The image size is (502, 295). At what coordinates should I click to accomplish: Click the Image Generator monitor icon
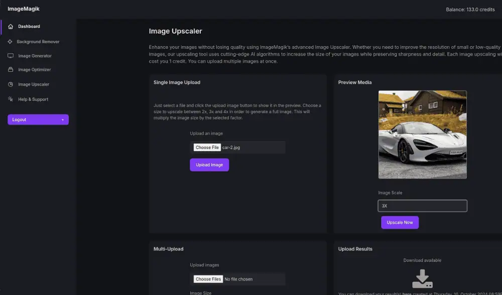click(x=11, y=56)
